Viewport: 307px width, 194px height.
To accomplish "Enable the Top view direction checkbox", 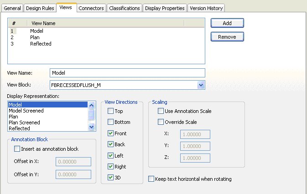I will [x=111, y=111].
